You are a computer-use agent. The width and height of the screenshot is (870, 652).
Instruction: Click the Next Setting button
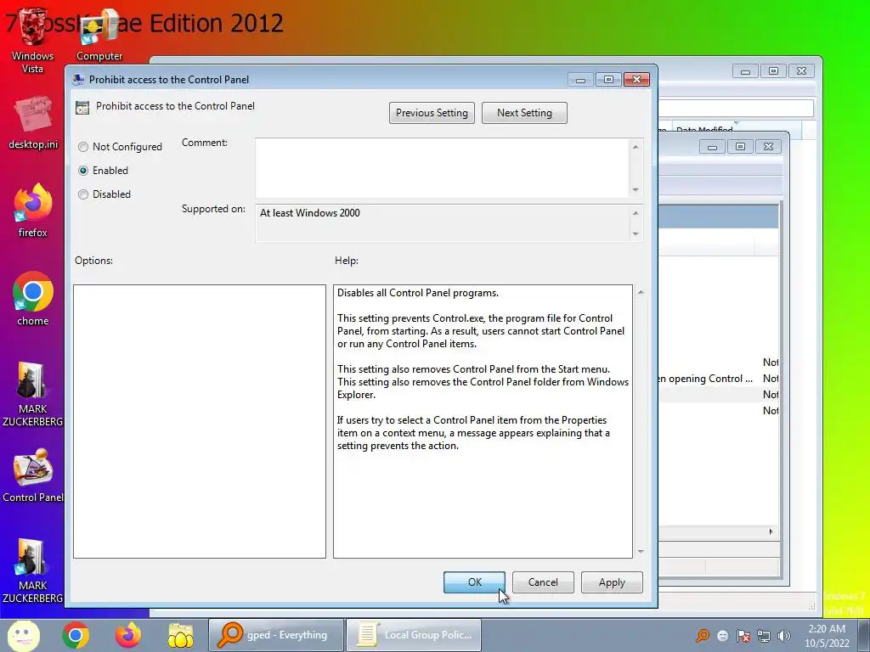point(524,113)
